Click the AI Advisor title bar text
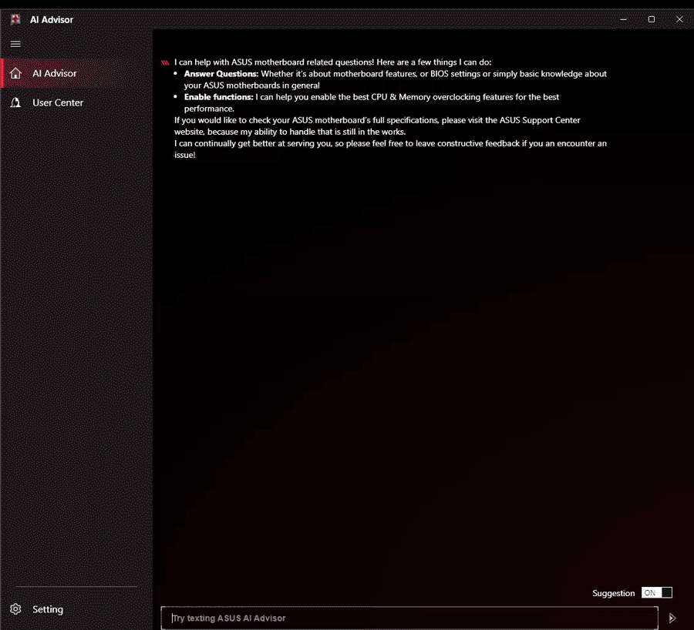The height and width of the screenshot is (630, 694). point(52,19)
